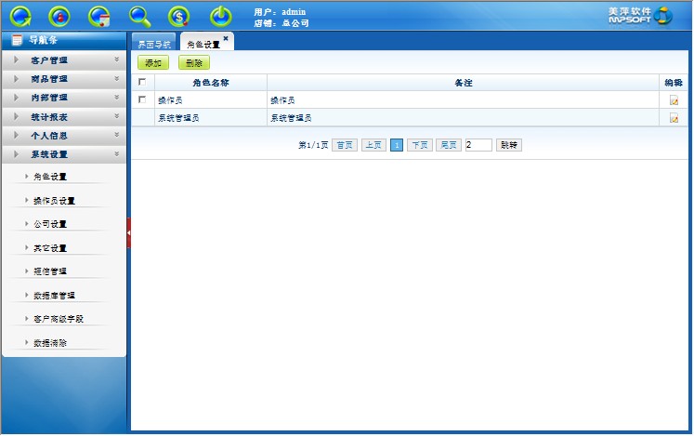Expand the 统计报表 navigation section
694x436 pixels.
click(63, 117)
